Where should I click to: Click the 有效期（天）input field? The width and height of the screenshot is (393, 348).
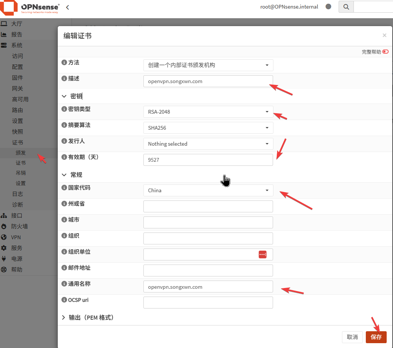208,160
